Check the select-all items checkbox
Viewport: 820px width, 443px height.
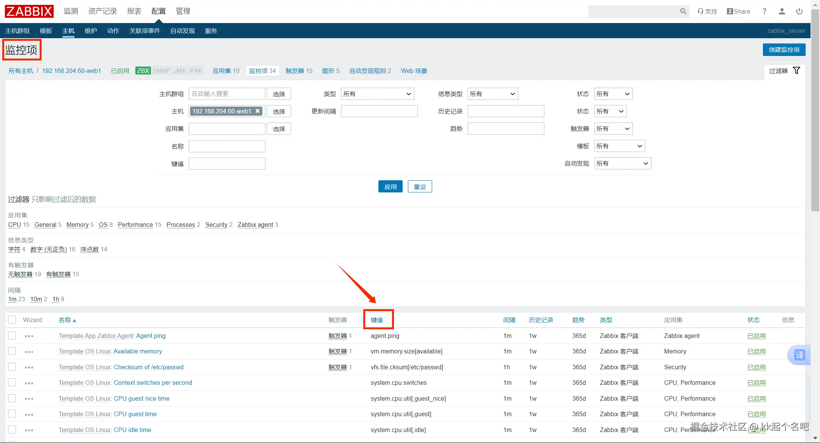[x=12, y=320]
